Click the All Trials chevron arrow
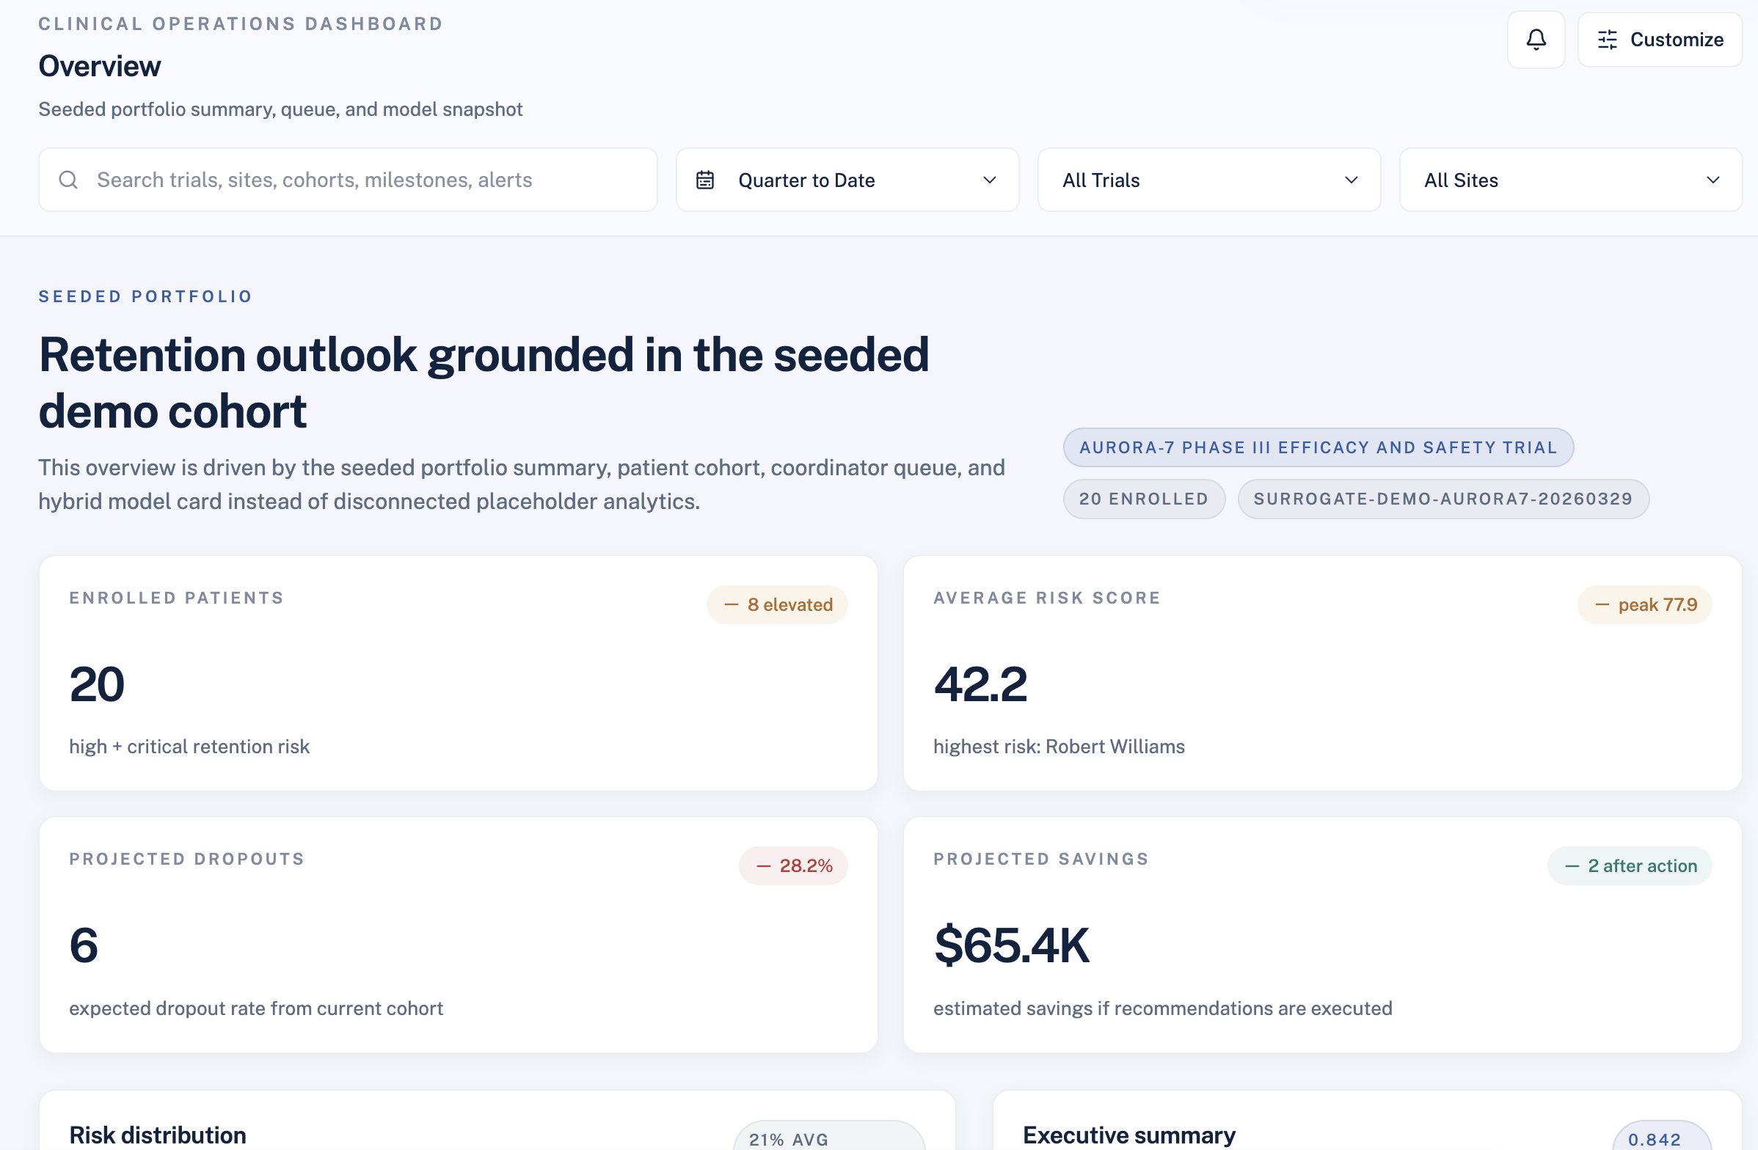Screen dimensions: 1758x1150 pyautogui.click(x=1351, y=180)
